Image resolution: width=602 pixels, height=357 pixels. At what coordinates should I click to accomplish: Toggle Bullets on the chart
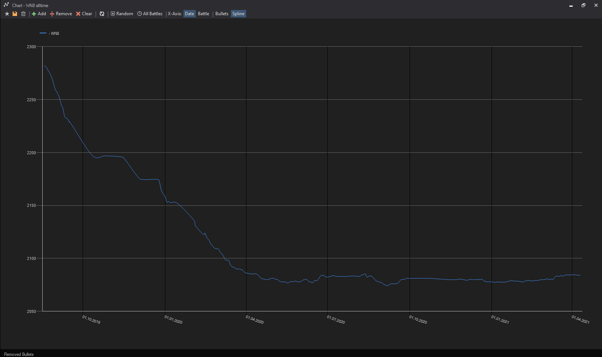[222, 14]
